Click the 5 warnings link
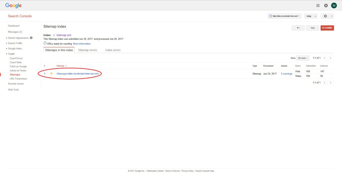Image resolution: width=342 pixels, height=173 pixels. pyautogui.click(x=287, y=74)
